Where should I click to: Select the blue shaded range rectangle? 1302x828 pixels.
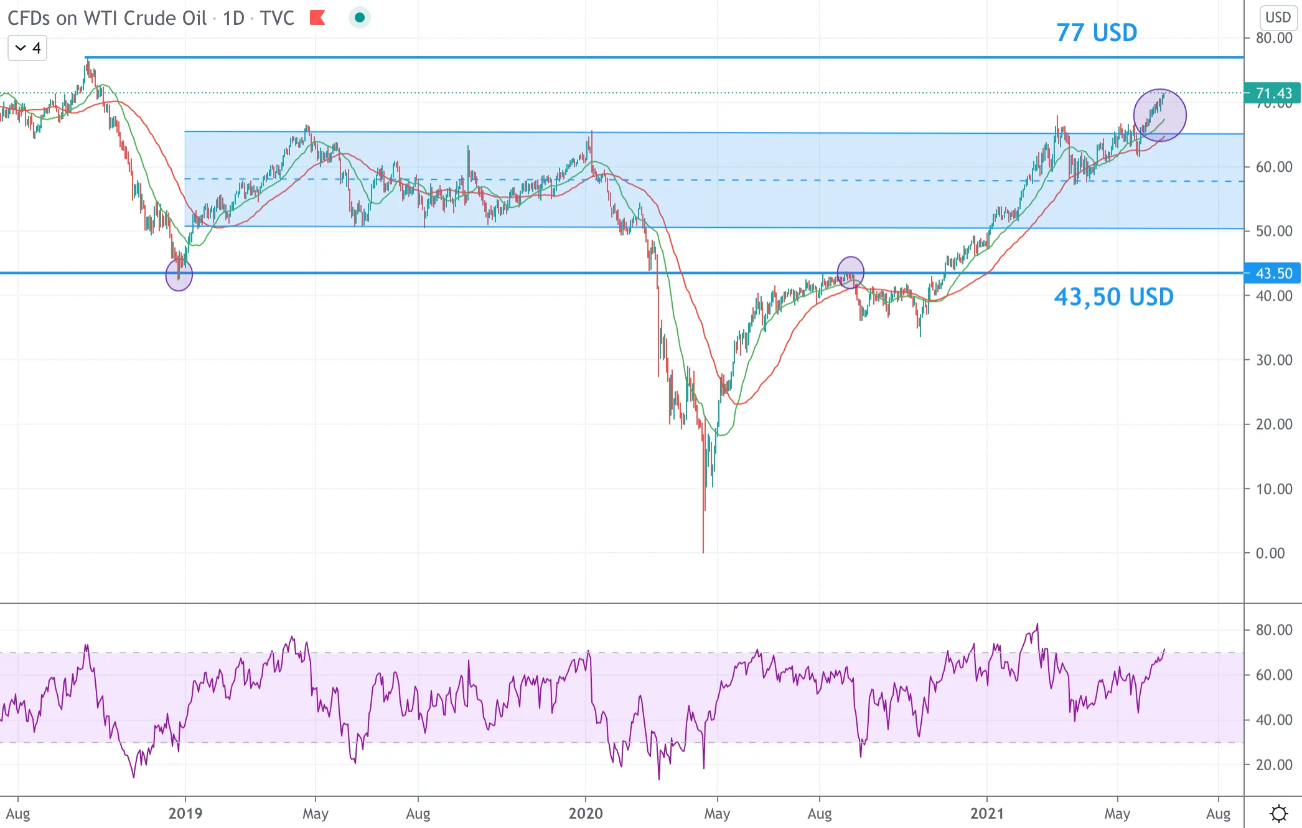714,179
